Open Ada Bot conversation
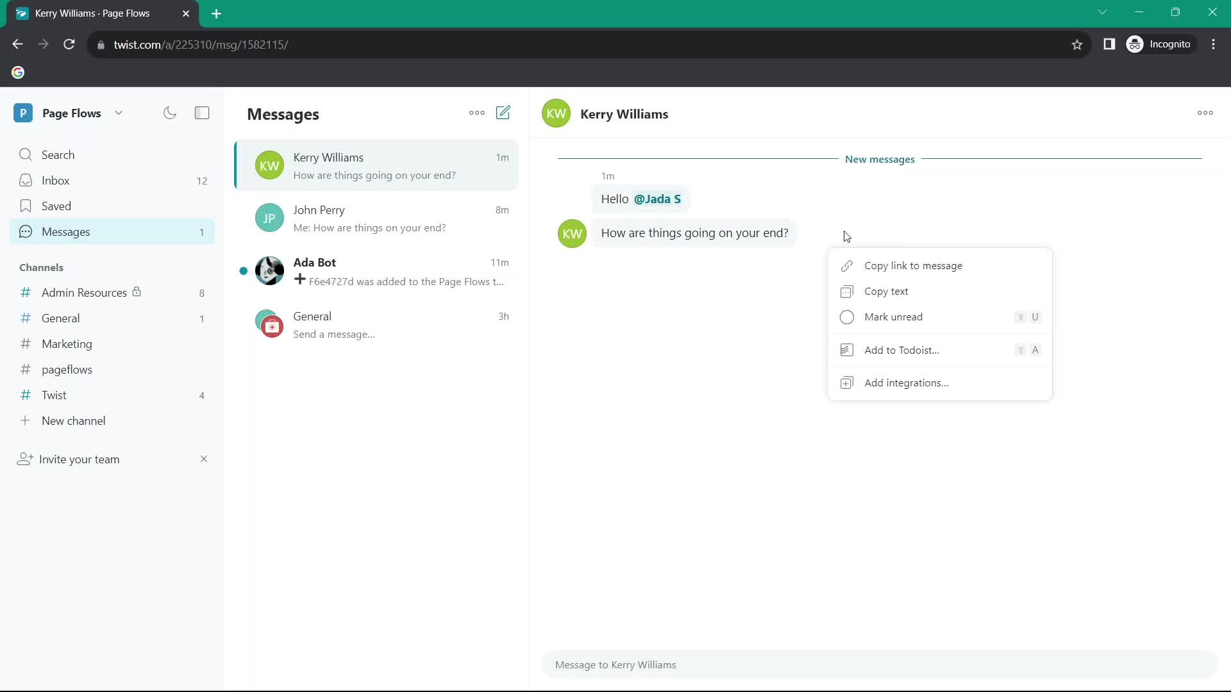Viewport: 1231px width, 692px height. pyautogui.click(x=377, y=272)
